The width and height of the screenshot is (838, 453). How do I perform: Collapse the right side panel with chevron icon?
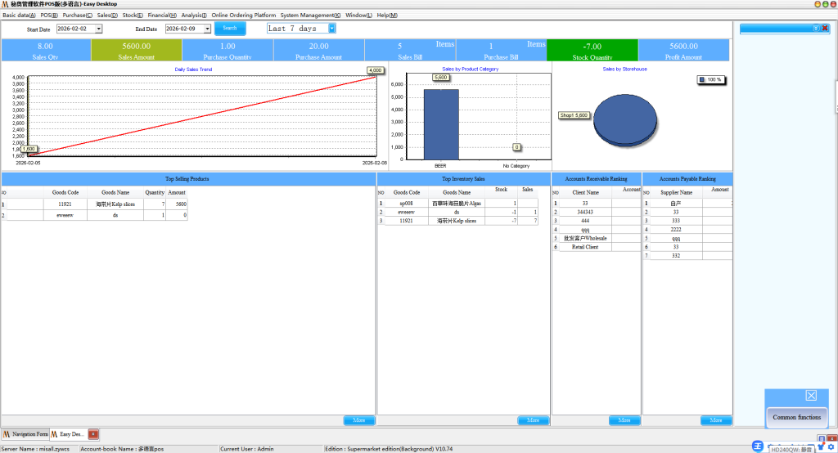(816, 29)
